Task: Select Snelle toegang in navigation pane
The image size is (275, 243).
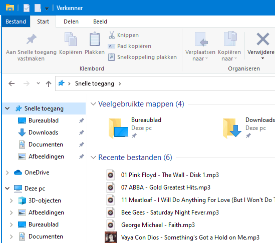Action: [44, 108]
